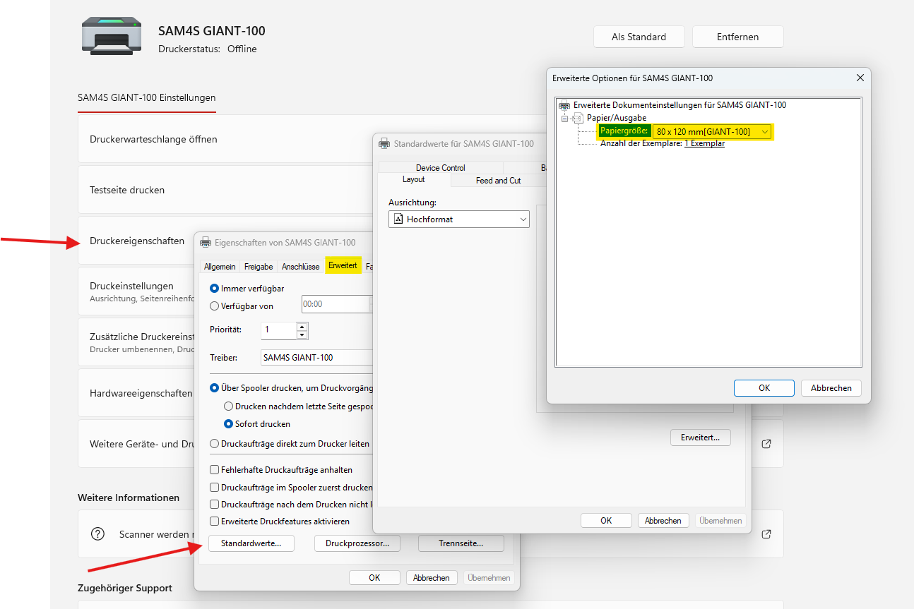Open the Papiergröße 80 x 120 mm dropdown
The height and width of the screenshot is (609, 914).
[x=712, y=132]
